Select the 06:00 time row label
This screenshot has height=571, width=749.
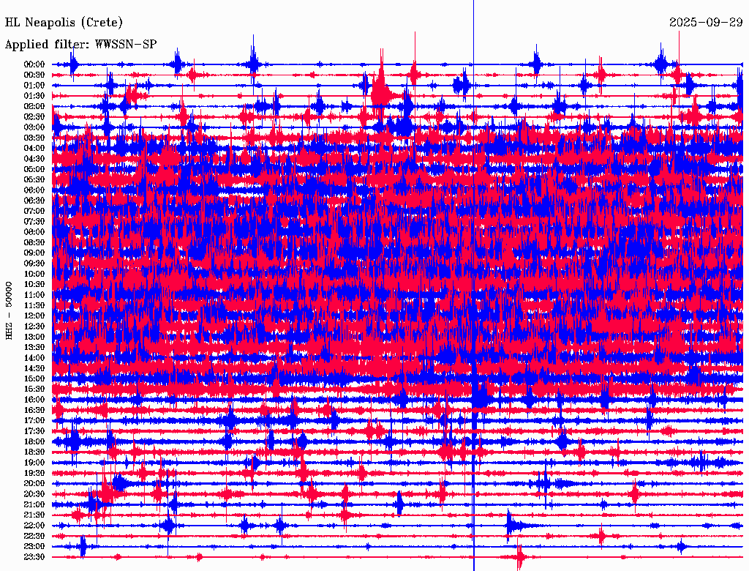pyautogui.click(x=34, y=190)
